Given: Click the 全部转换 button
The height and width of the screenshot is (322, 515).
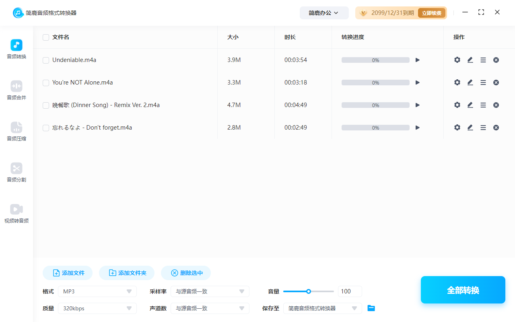Looking at the screenshot, I should [463, 289].
